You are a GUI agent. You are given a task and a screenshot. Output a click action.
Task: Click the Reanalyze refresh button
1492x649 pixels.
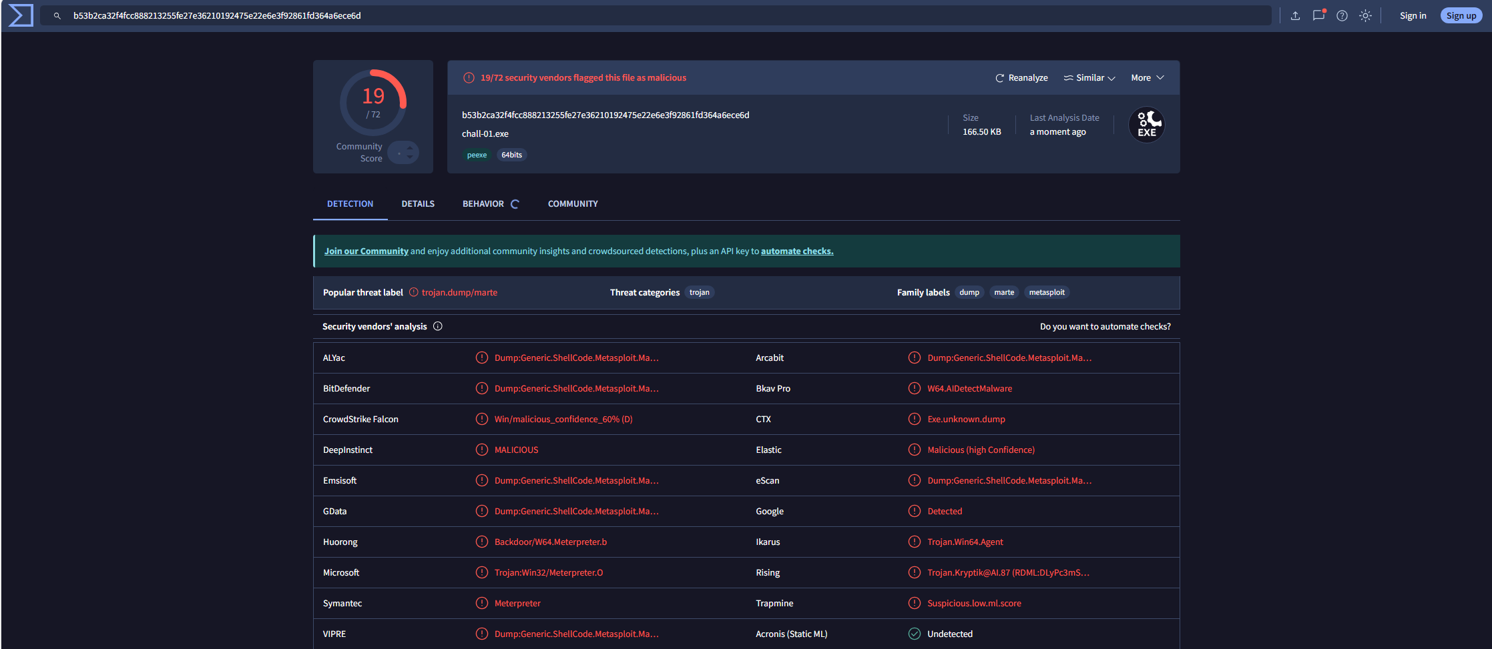click(x=1021, y=78)
